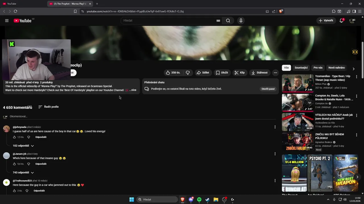Show hidden system tray icons chevron

pos(328,199)
